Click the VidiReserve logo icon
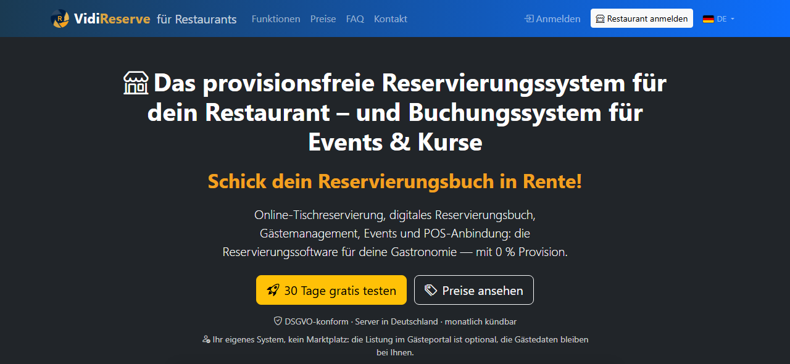The image size is (790, 364). (x=60, y=19)
